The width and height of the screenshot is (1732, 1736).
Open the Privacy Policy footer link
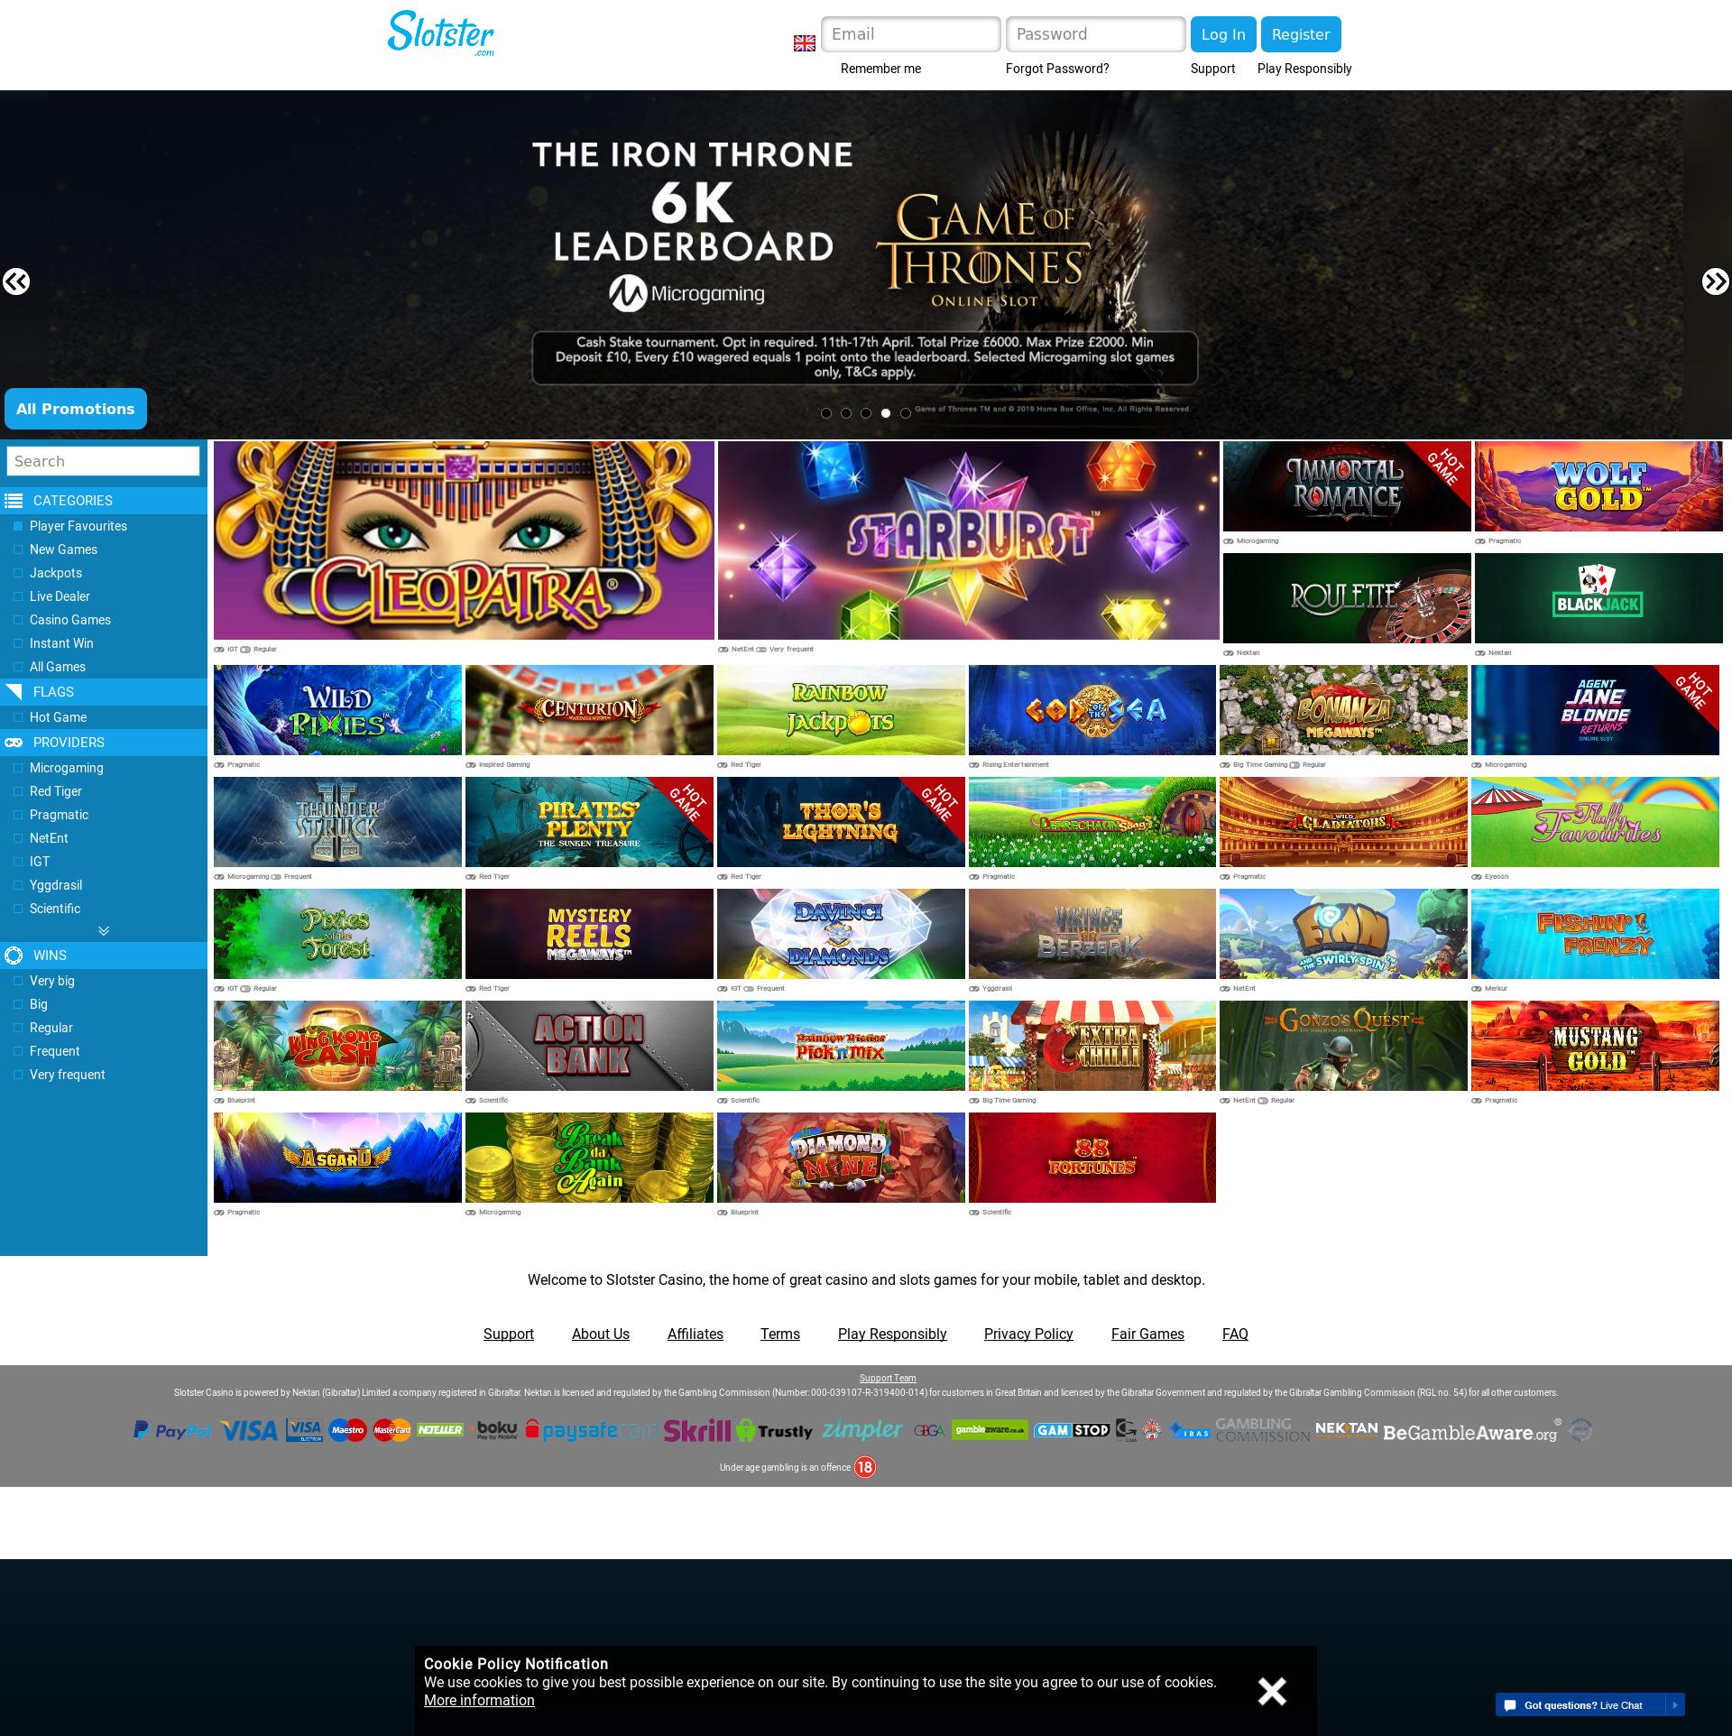tap(1028, 1334)
